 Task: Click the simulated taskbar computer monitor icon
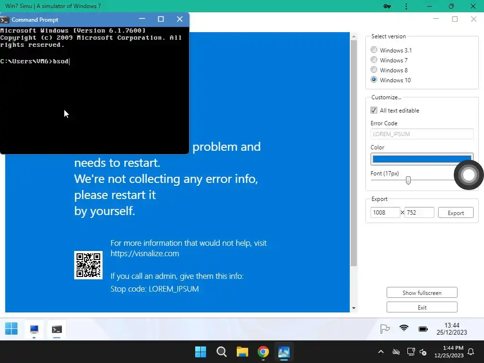[x=34, y=329]
